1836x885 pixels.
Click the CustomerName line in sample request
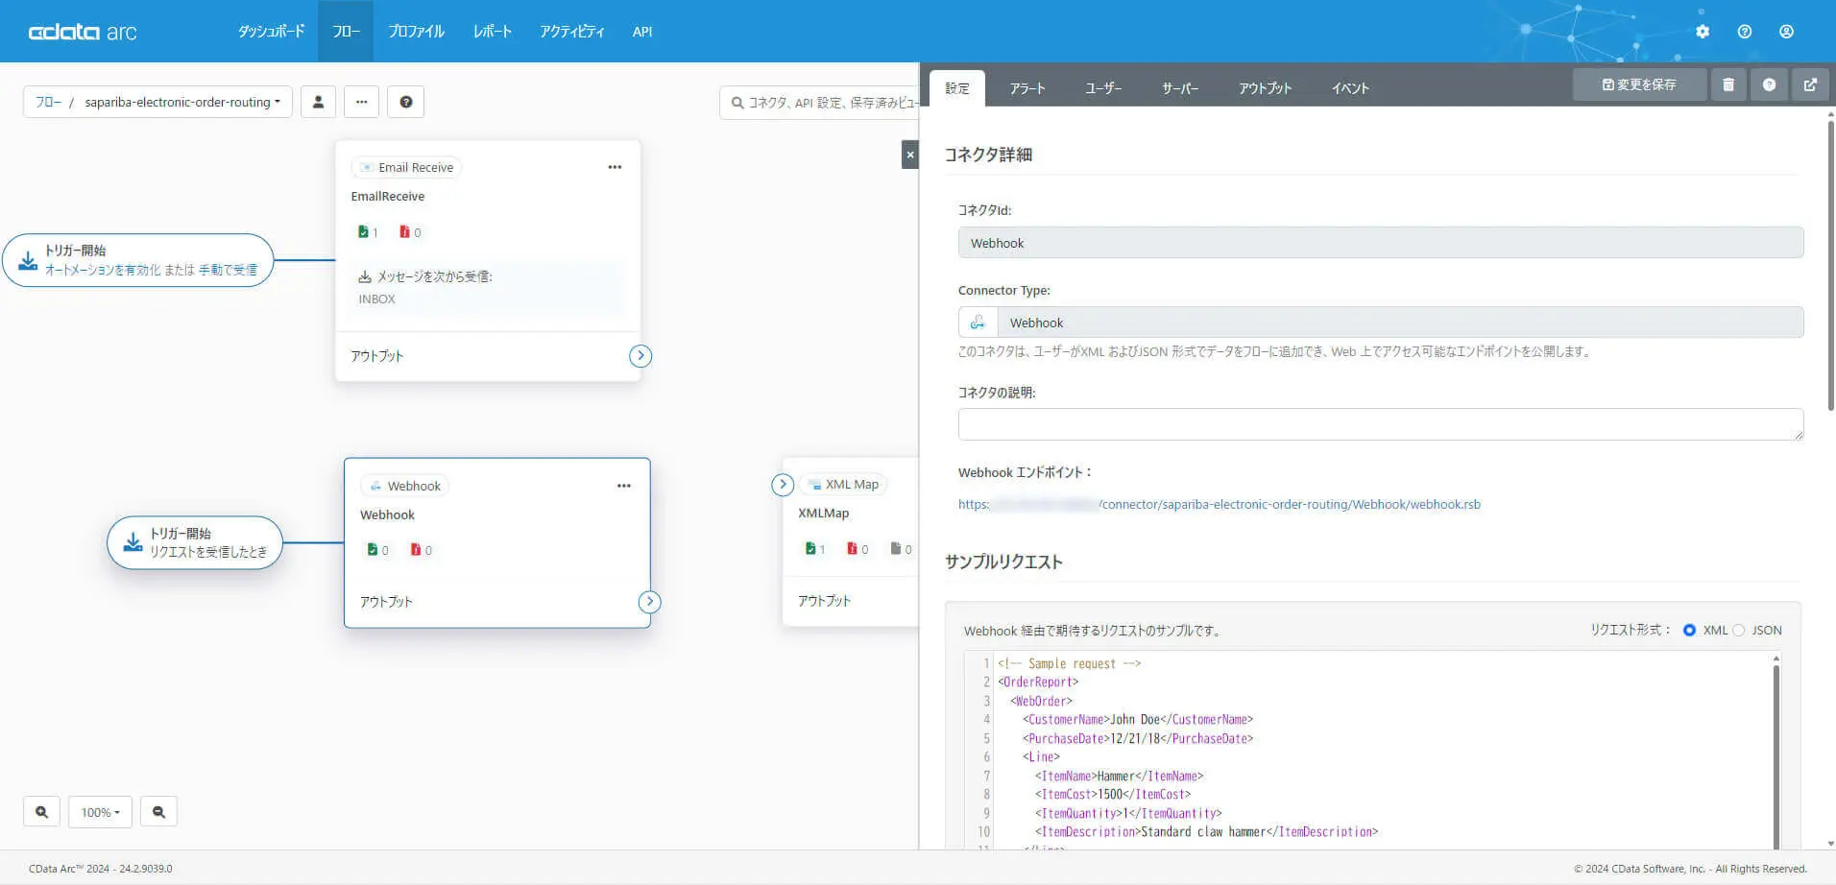tap(1138, 720)
